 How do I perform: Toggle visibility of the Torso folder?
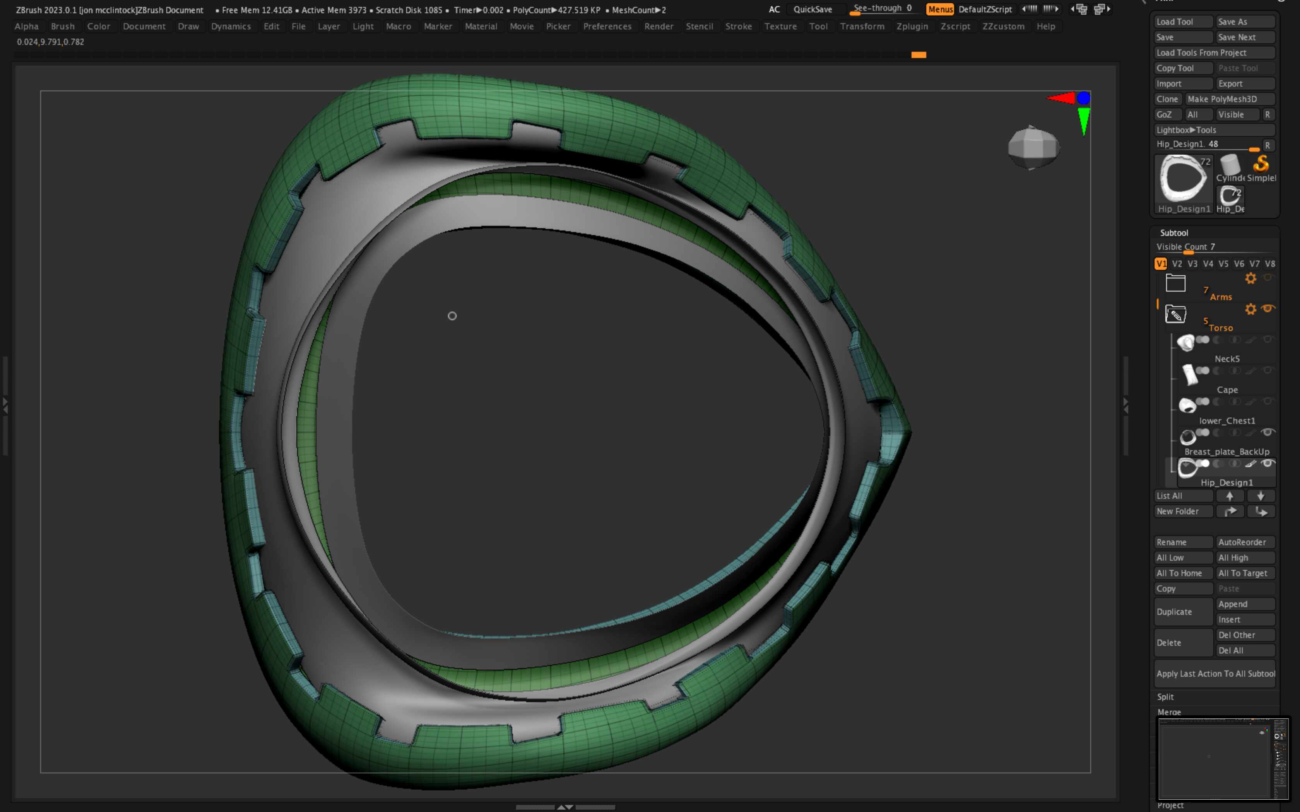coord(1268,309)
